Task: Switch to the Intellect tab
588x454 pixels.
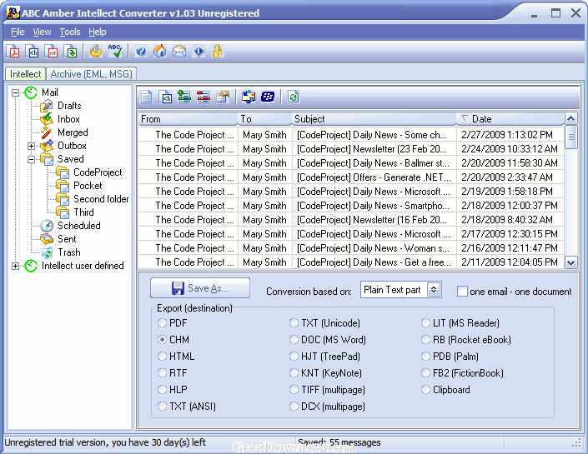Action: (x=26, y=74)
